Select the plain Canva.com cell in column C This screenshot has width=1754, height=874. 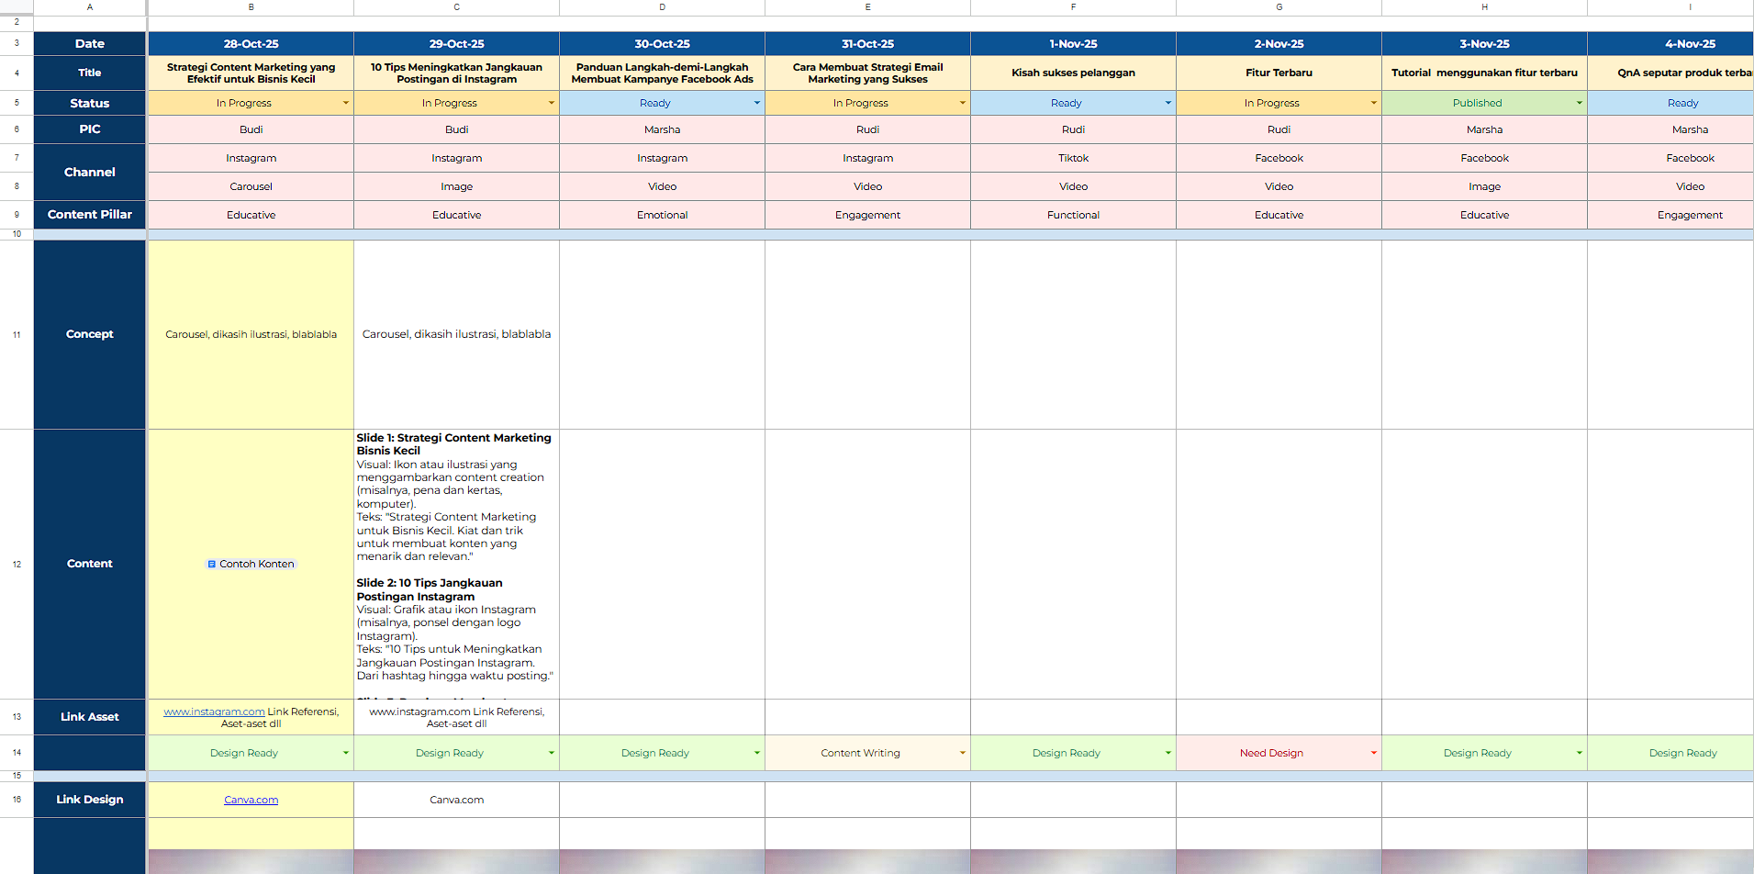456,800
